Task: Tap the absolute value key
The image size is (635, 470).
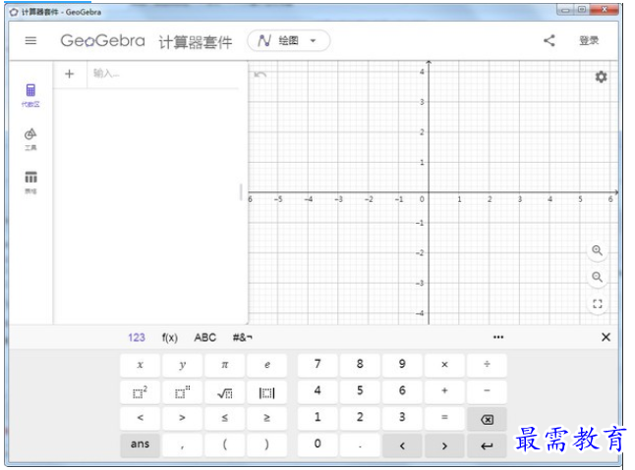Action: click(x=267, y=392)
